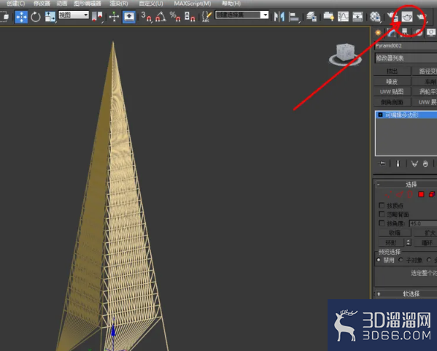Open the Schematic View icon
The height and width of the screenshot is (351, 437).
(x=357, y=17)
